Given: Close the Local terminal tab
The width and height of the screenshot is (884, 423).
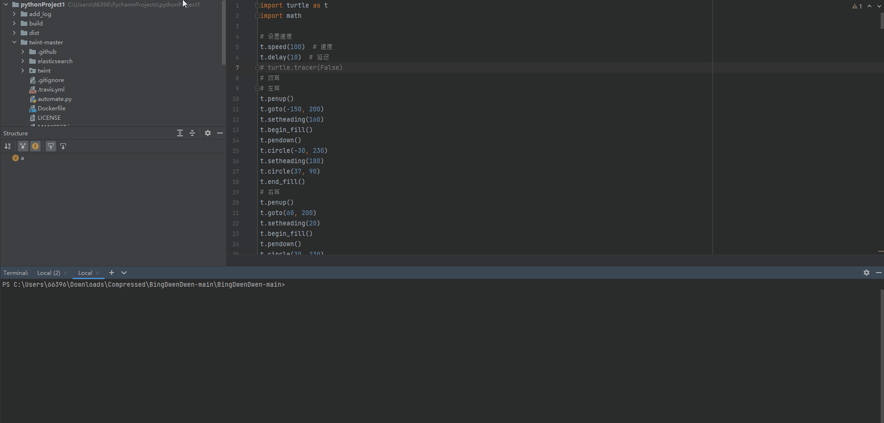Looking at the screenshot, I should (x=98, y=273).
